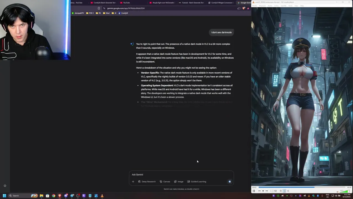Open VLC extended settings (equalizer icon)
Image resolution: width=353 pixels, height=199 pixels.
point(276,191)
